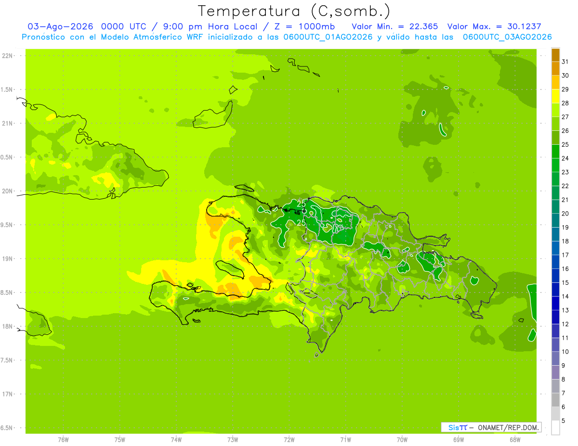Click the "74W" longitude label
Image resolution: width=578 pixels, height=446 pixels.
click(176, 440)
